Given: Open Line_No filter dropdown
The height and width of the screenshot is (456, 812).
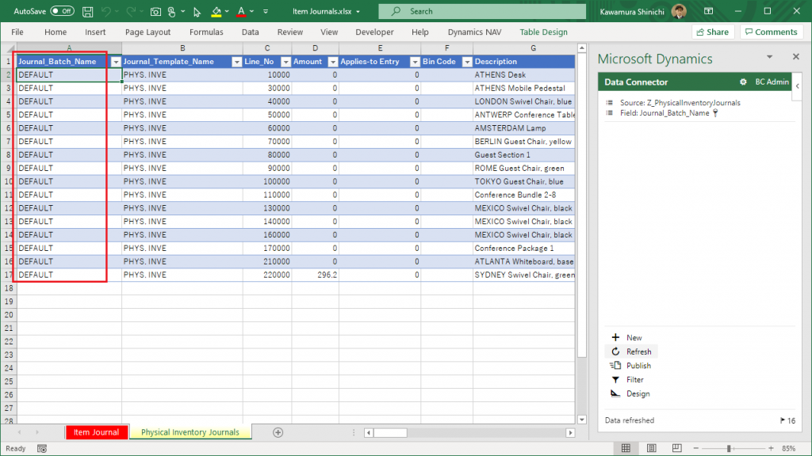Looking at the screenshot, I should [285, 62].
